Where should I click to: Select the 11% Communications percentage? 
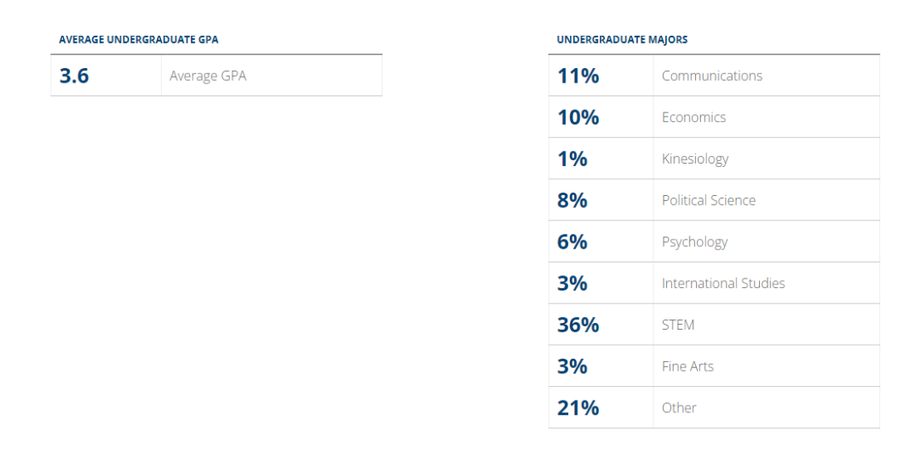(x=578, y=76)
